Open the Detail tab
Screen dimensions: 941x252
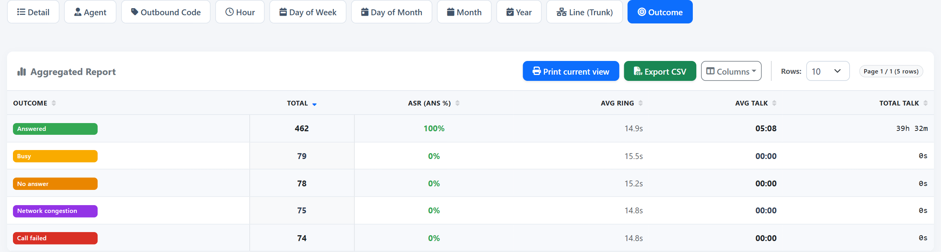click(33, 12)
